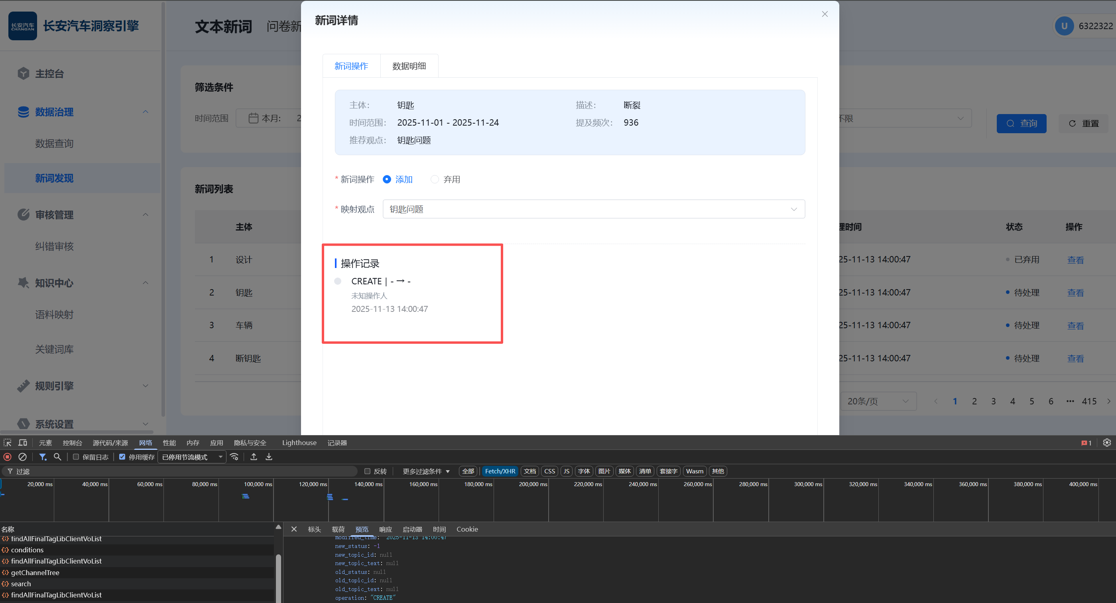Select the 弃用 radio option
Image resolution: width=1116 pixels, height=603 pixels.
435,179
